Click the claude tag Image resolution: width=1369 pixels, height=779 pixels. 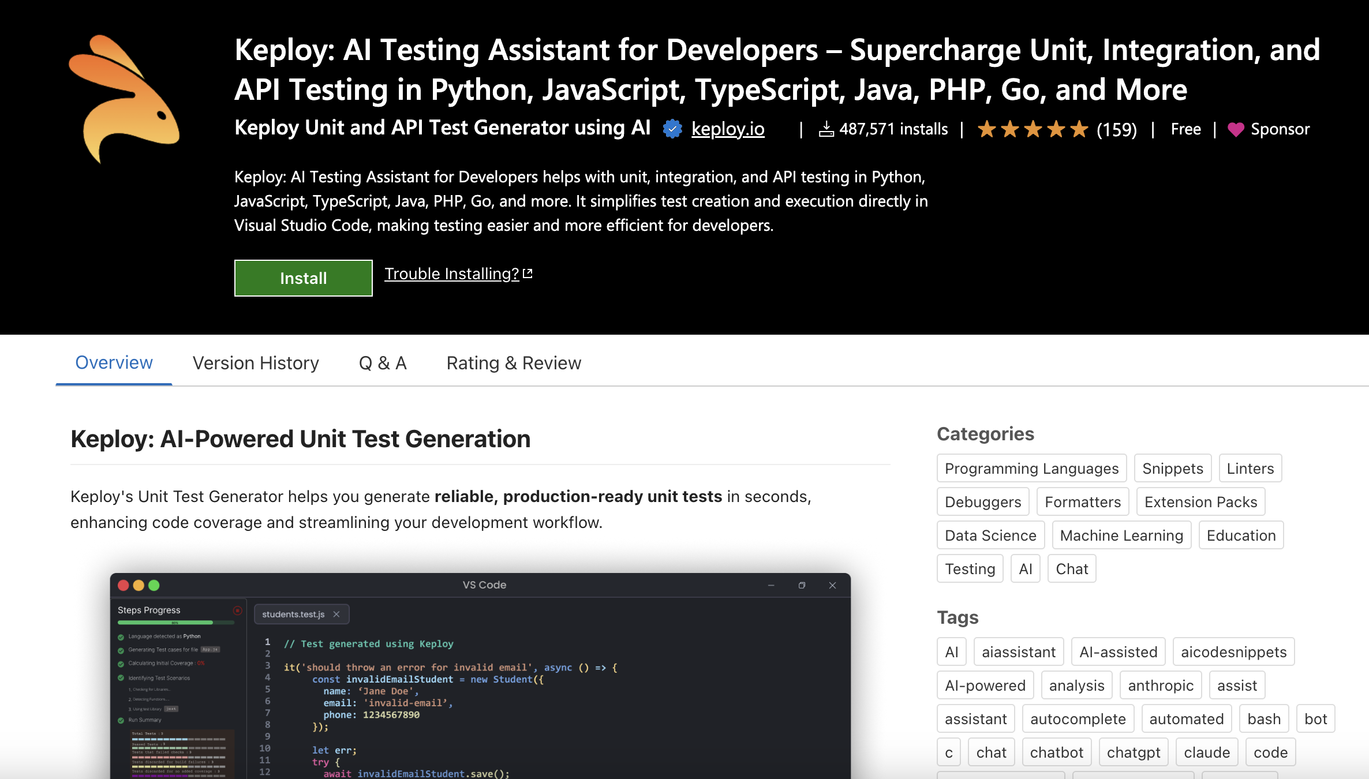pyautogui.click(x=1207, y=752)
